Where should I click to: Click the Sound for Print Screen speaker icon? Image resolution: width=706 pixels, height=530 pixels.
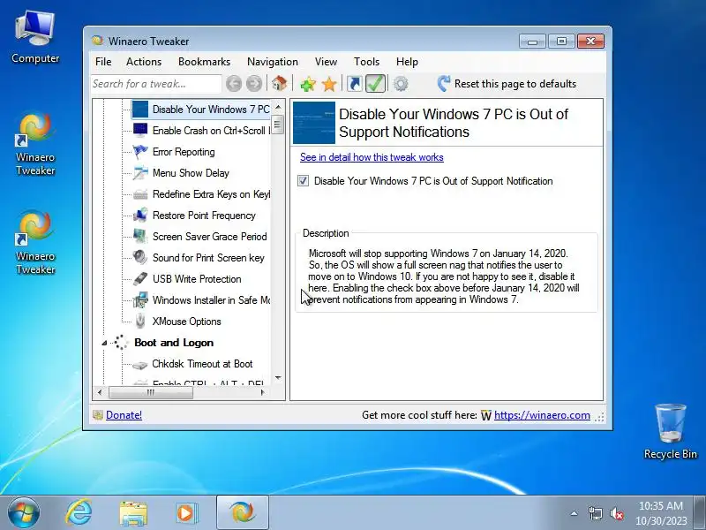point(140,258)
